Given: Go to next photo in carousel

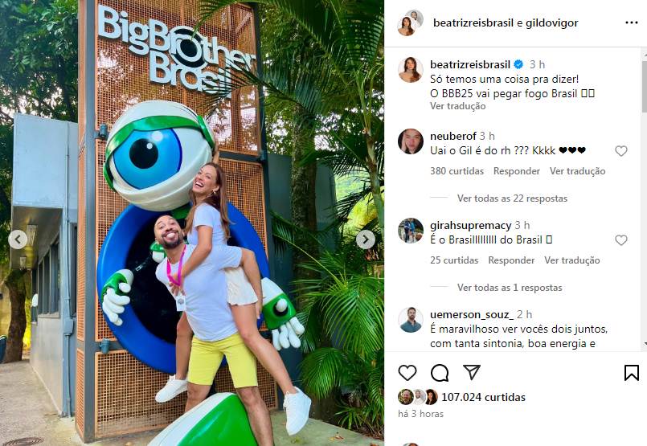Looking at the screenshot, I should 366,239.
